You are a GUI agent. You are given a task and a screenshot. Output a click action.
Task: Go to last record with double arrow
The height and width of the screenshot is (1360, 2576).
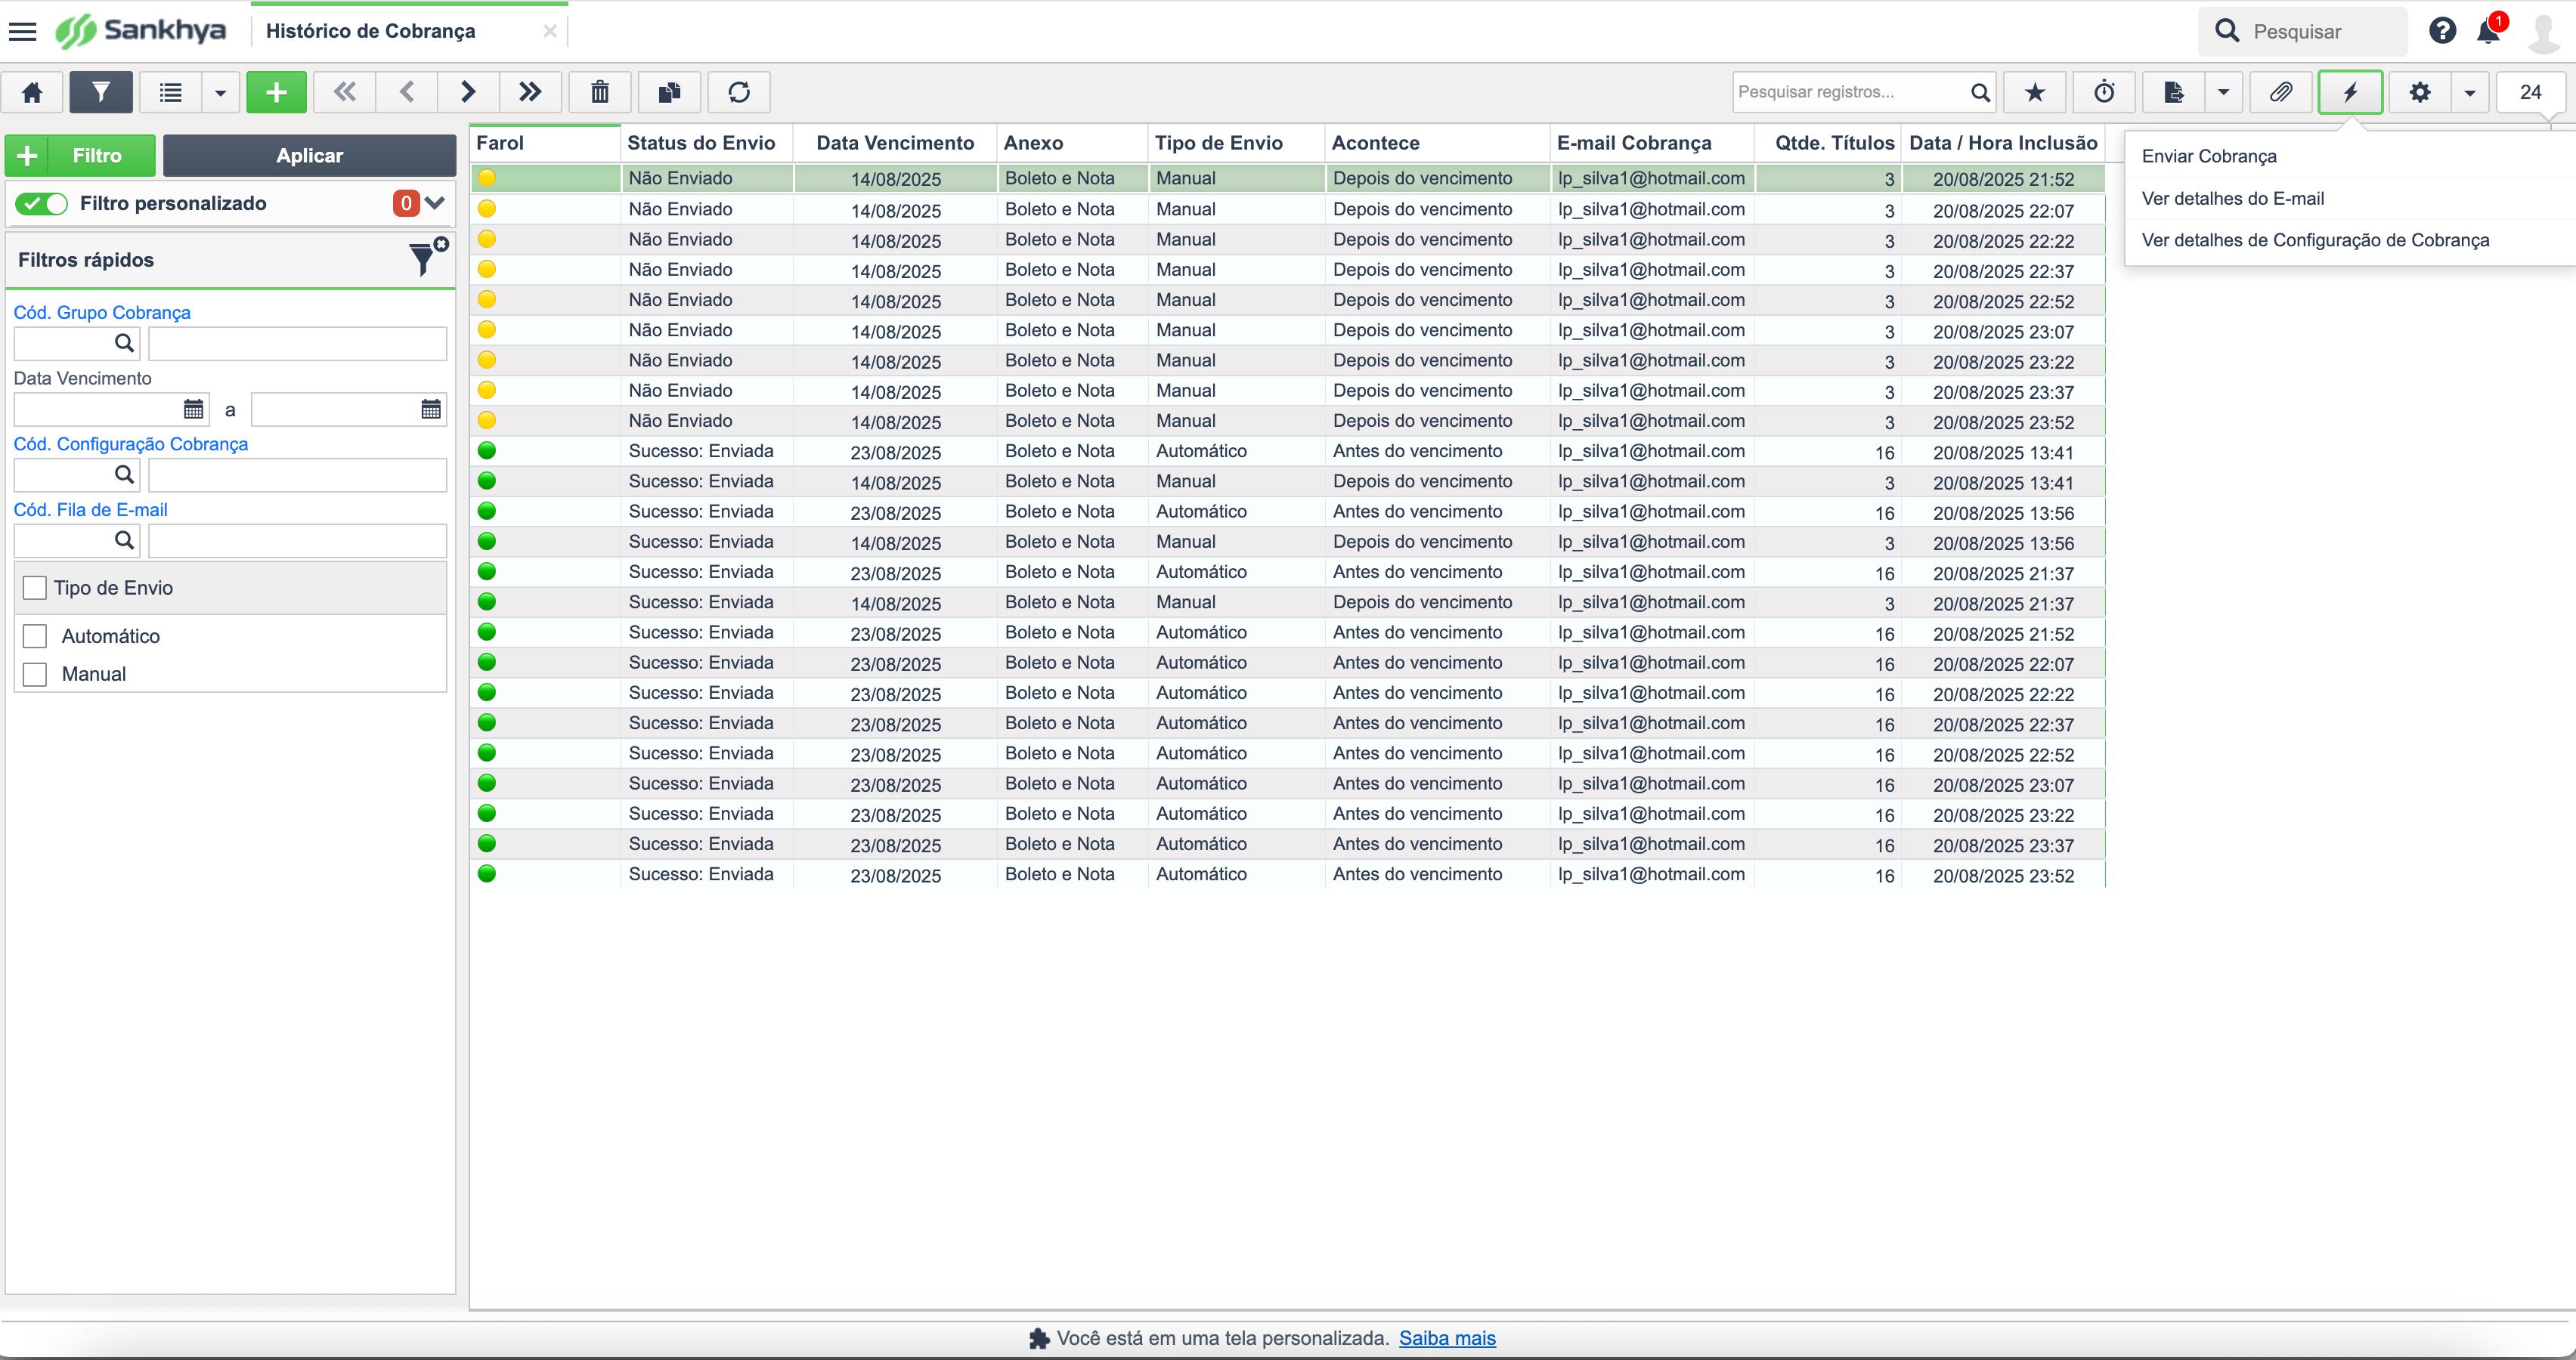pos(530,93)
